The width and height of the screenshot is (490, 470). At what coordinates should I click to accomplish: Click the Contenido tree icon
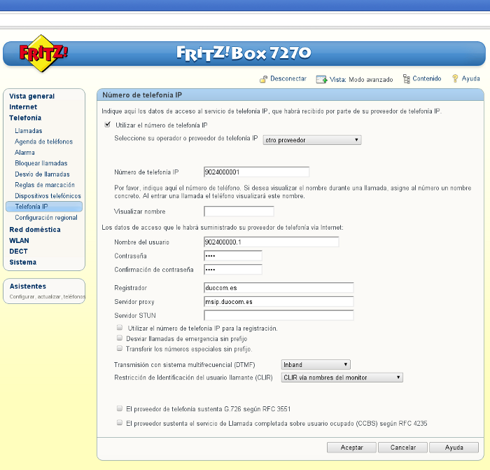(406, 79)
